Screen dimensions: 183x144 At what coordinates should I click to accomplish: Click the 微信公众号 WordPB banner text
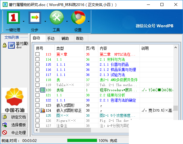coord(154,26)
